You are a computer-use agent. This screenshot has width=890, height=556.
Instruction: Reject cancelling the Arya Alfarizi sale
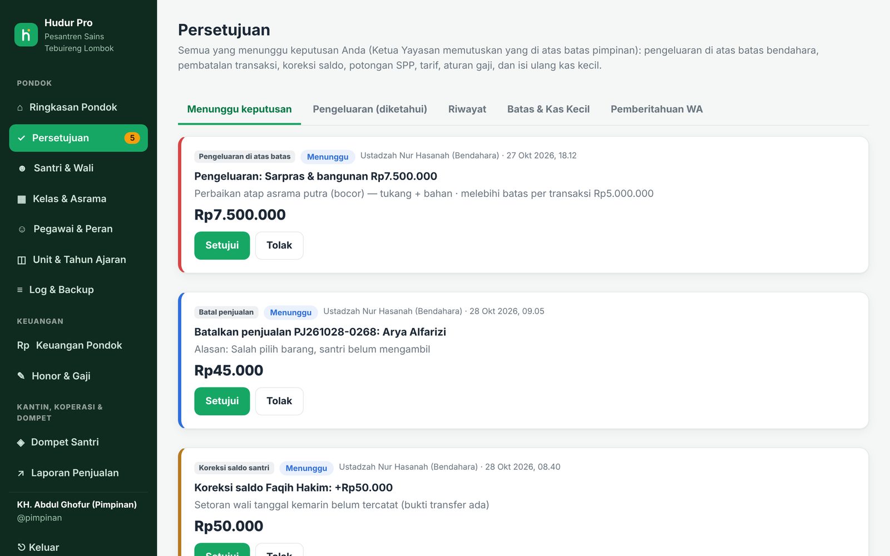[279, 401]
